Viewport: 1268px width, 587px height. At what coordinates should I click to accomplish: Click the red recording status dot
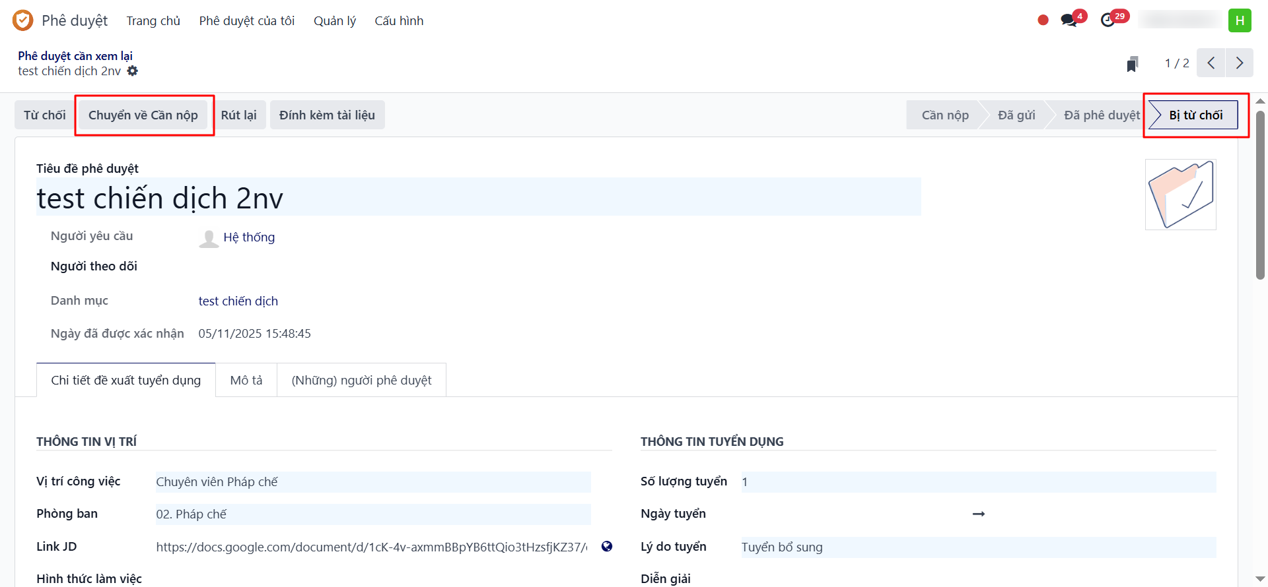1043,20
